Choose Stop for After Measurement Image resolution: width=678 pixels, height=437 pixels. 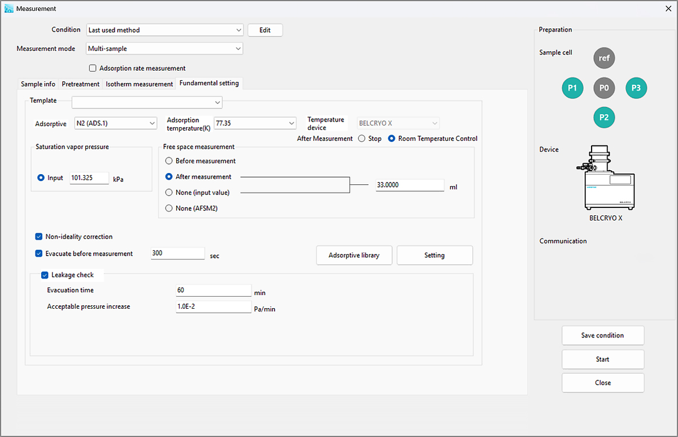point(362,139)
